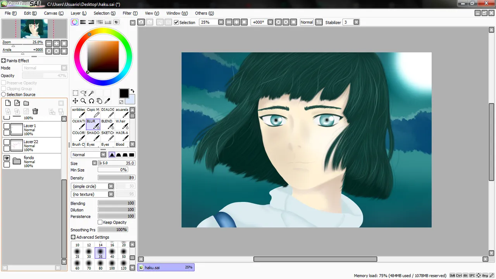Open the Stabilizer value dropdown
Image resolution: width=496 pixels, height=279 pixels.
point(356,22)
